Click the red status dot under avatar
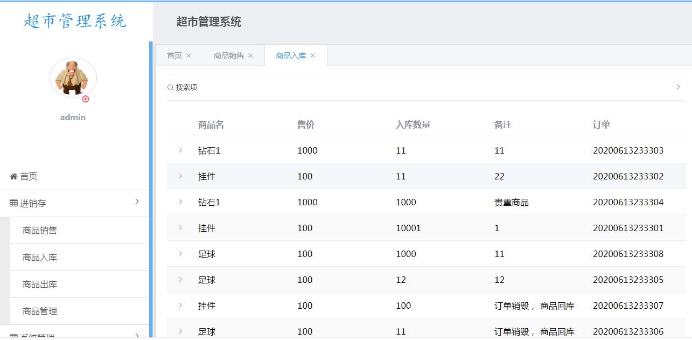 (86, 99)
